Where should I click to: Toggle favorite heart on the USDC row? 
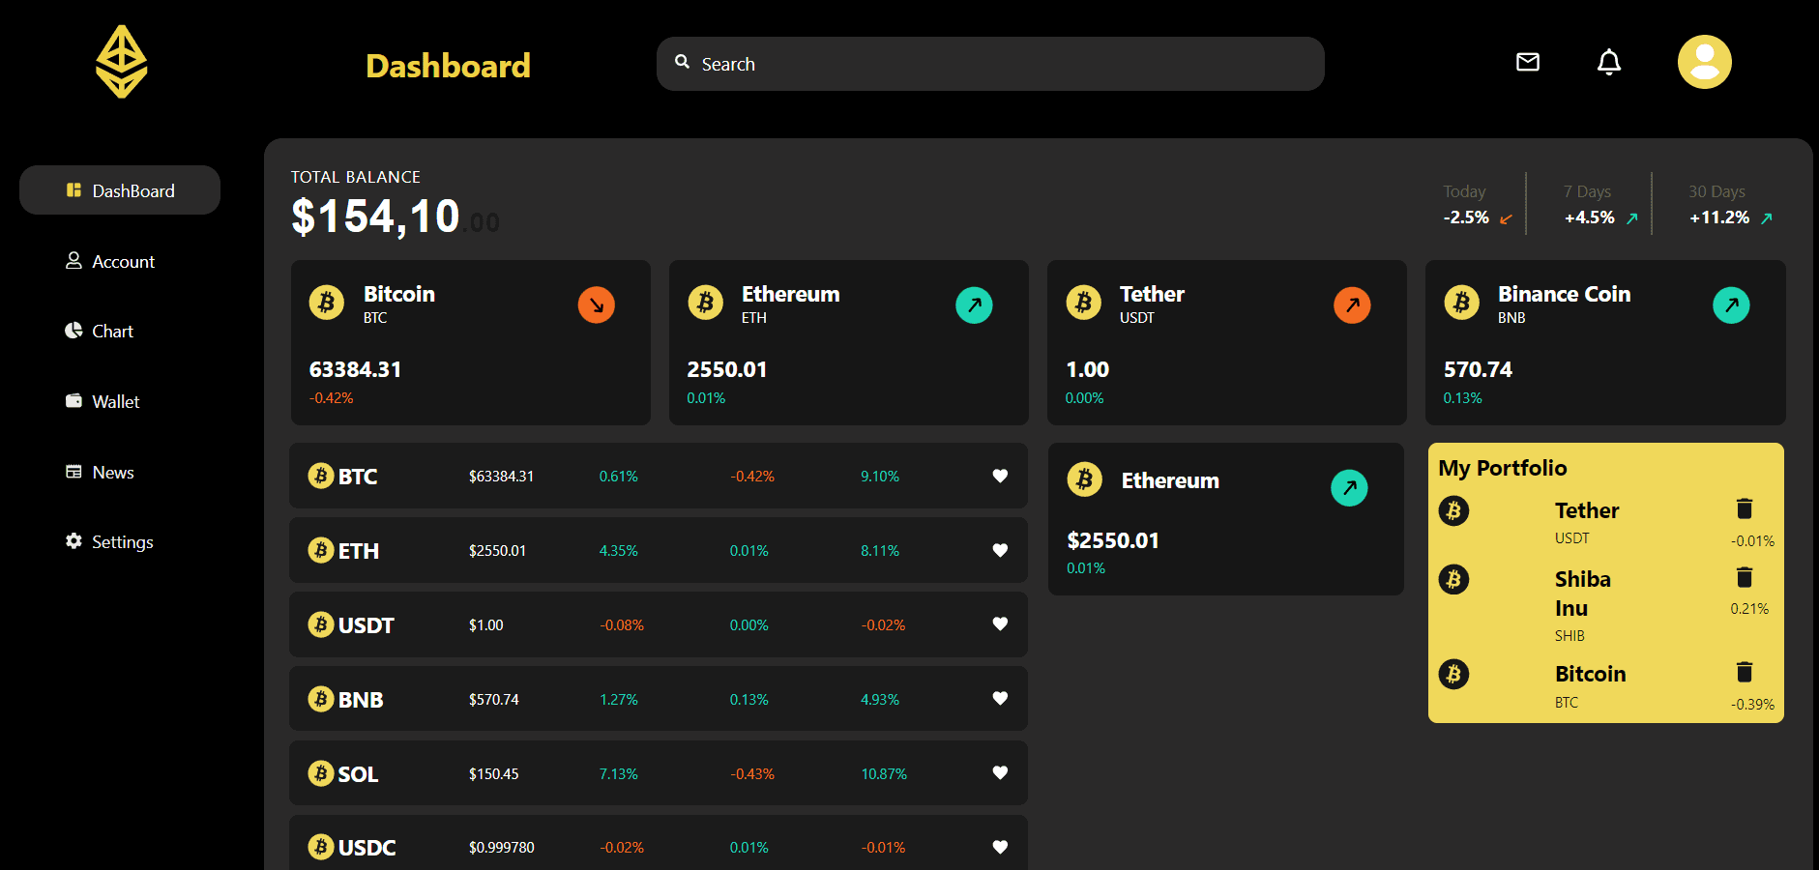point(1000,847)
